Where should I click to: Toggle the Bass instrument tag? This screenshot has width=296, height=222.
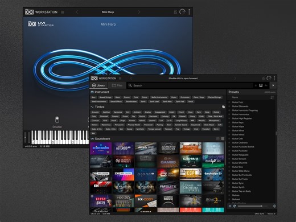(x=93, y=97)
